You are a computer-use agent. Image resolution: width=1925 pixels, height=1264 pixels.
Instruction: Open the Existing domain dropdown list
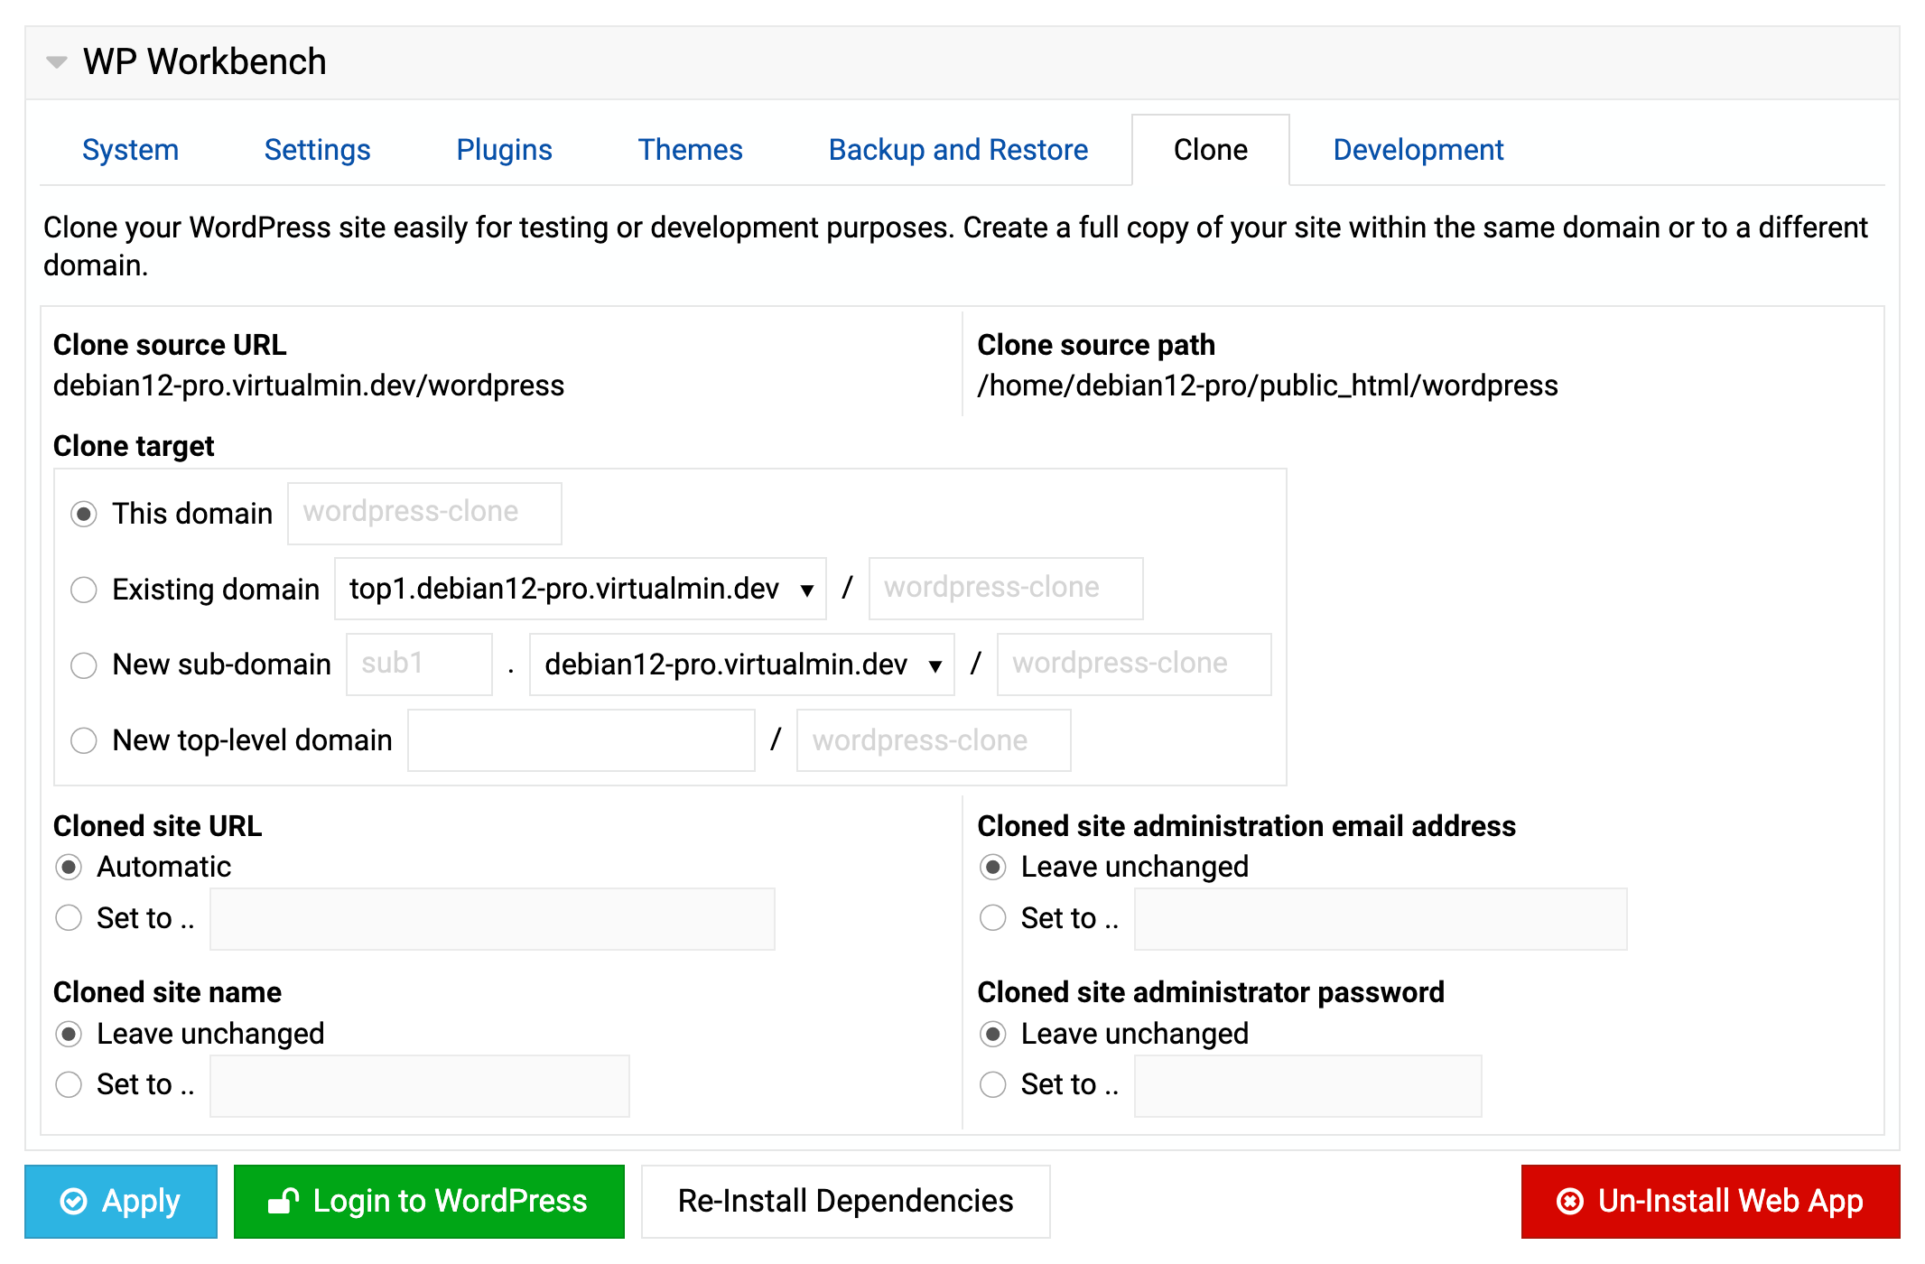coord(581,589)
